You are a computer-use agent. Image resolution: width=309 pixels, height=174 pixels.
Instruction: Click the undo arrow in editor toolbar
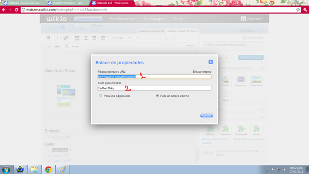click(166, 38)
